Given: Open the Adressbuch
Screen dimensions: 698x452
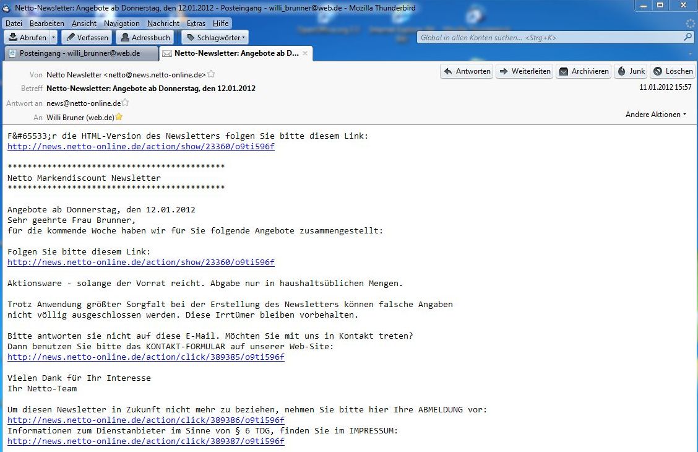Looking at the screenshot, I should [145, 37].
